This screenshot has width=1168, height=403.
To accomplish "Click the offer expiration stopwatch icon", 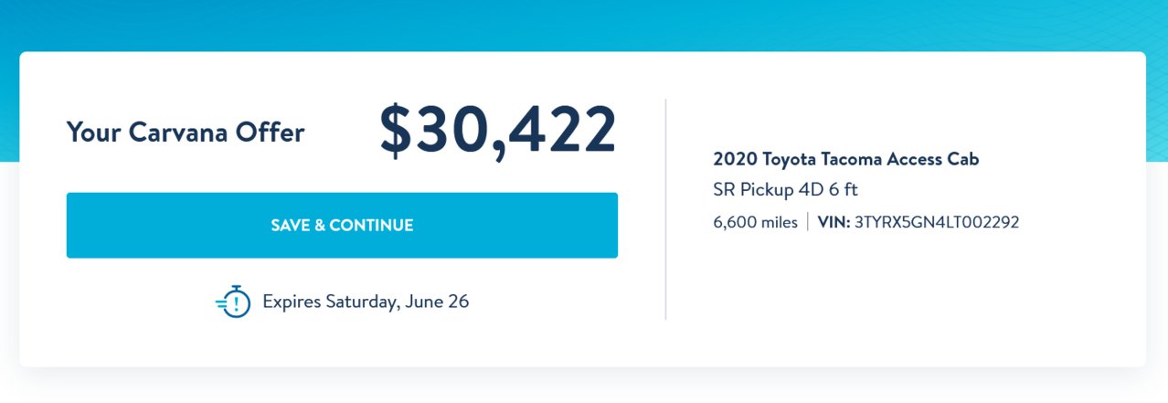I will (234, 302).
